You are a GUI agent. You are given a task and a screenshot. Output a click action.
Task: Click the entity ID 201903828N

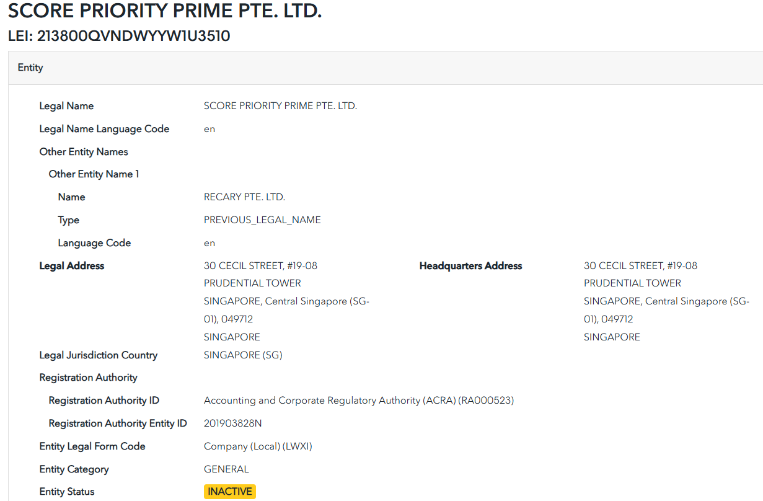point(233,423)
